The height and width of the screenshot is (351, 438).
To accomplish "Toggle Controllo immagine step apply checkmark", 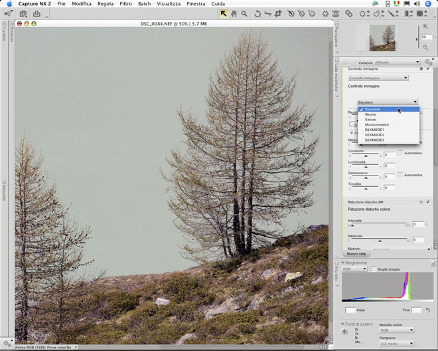I will tap(427, 69).
